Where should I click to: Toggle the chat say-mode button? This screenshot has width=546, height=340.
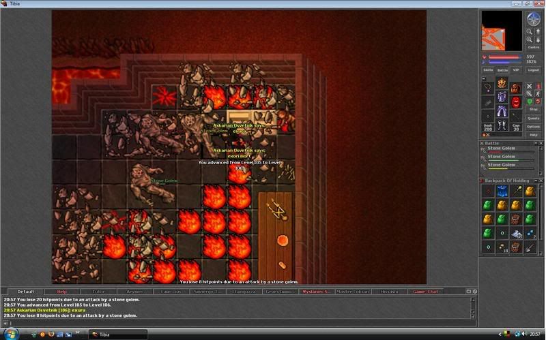(5, 323)
